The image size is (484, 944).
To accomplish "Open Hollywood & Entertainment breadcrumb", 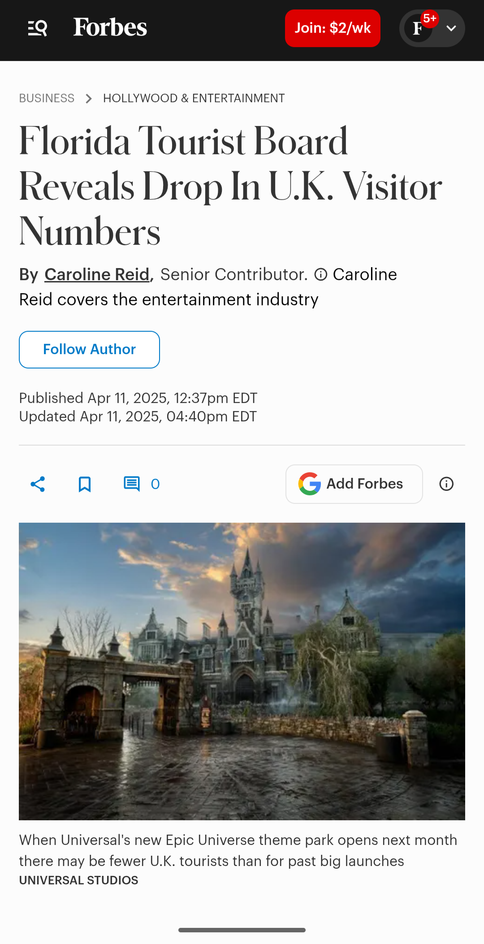I will click(x=194, y=98).
